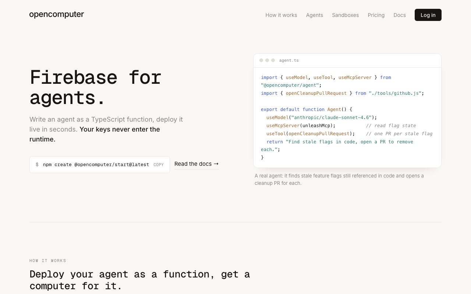
Task: Go to the Agents nav link
Action: [x=315, y=15]
